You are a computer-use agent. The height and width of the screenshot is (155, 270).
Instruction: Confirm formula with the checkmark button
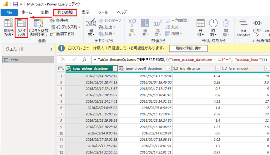[x=74, y=60]
